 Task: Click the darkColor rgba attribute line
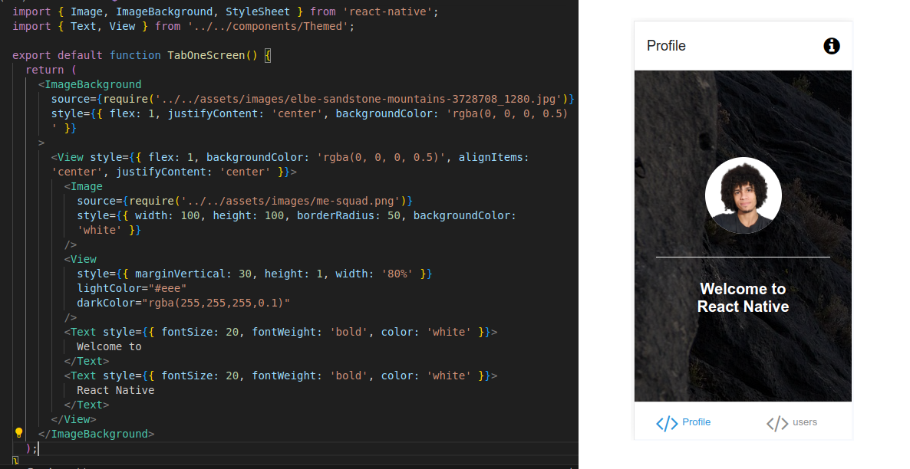click(183, 303)
